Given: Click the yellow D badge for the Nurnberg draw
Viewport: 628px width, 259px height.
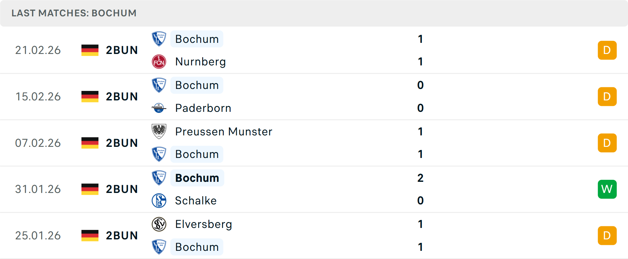Looking at the screenshot, I should [607, 50].
